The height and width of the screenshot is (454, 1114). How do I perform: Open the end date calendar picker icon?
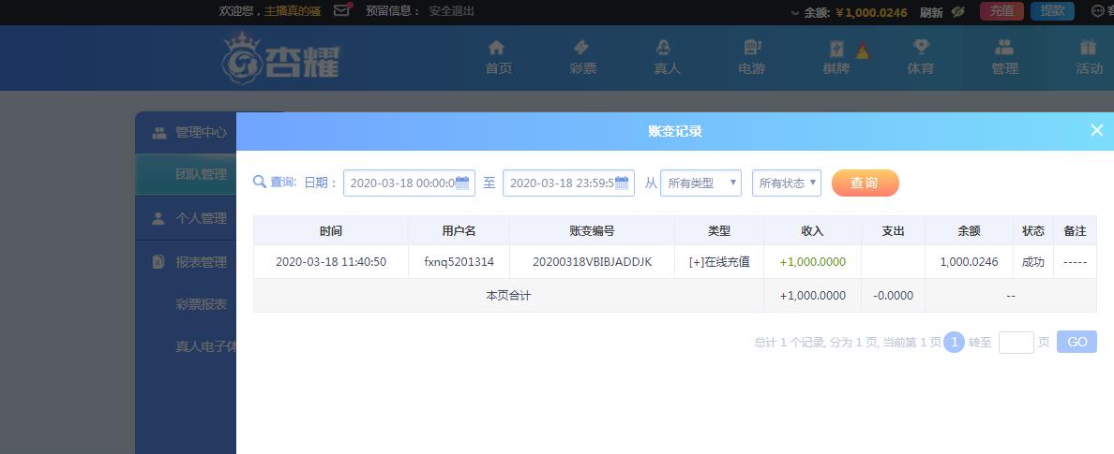tap(622, 183)
